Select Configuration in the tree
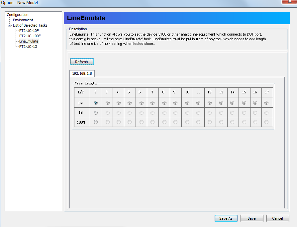 18,15
